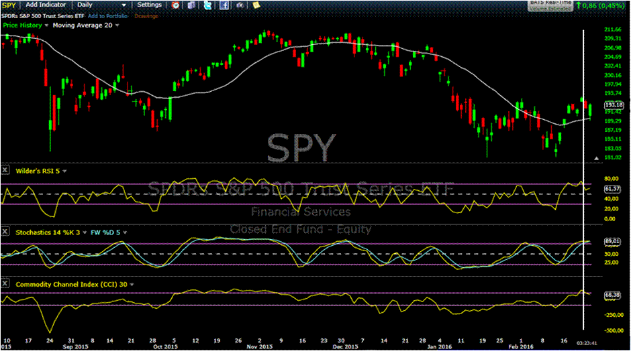Click the Add to Portfolio link
Screen dimensions: 631x351
(x=107, y=16)
